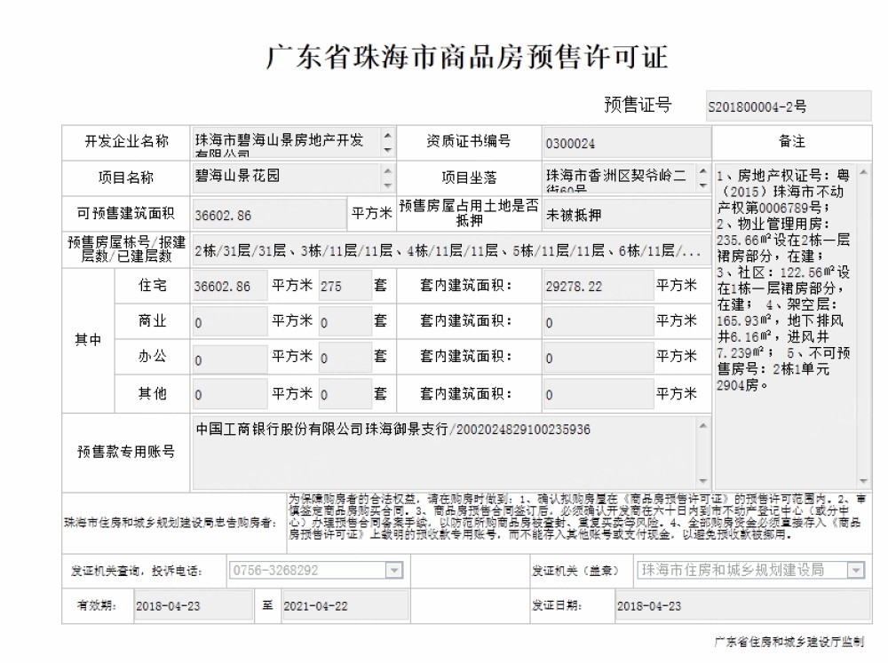Click the 住宅 row label
Viewport: 888px width, 663px height.
(153, 285)
